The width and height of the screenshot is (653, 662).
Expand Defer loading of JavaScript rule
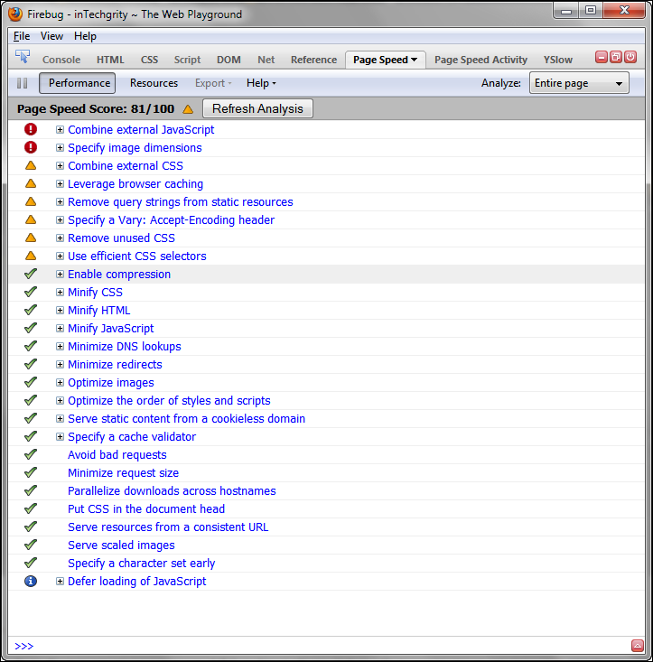pos(60,582)
